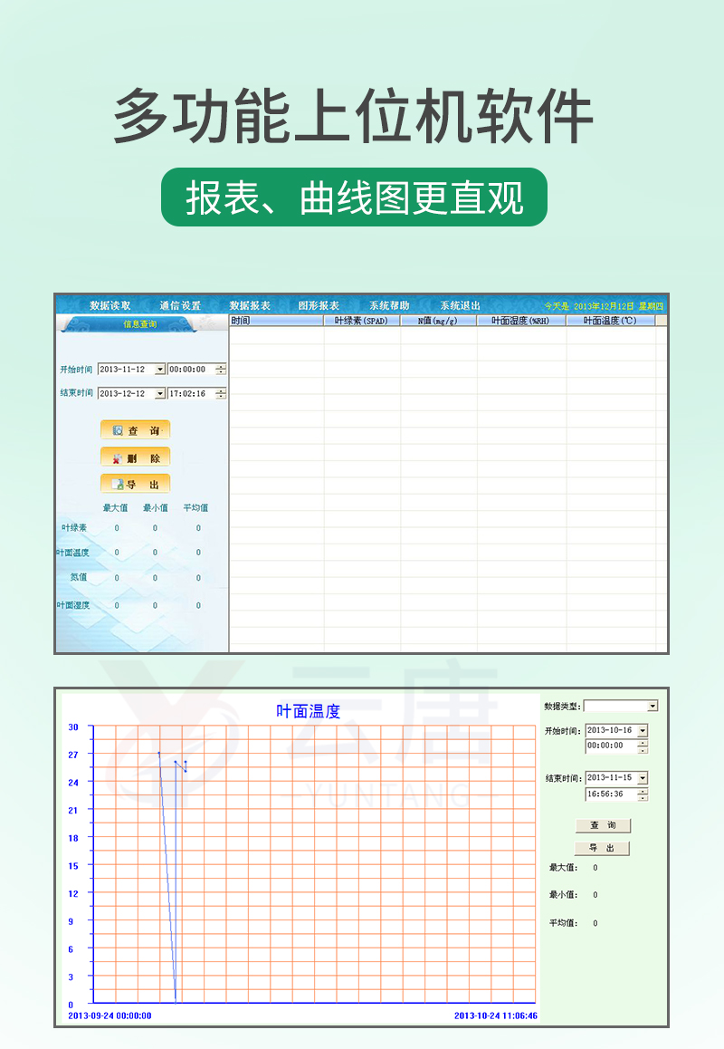Click the red X icon on 删除 button
The height and width of the screenshot is (1049, 724).
point(118,458)
